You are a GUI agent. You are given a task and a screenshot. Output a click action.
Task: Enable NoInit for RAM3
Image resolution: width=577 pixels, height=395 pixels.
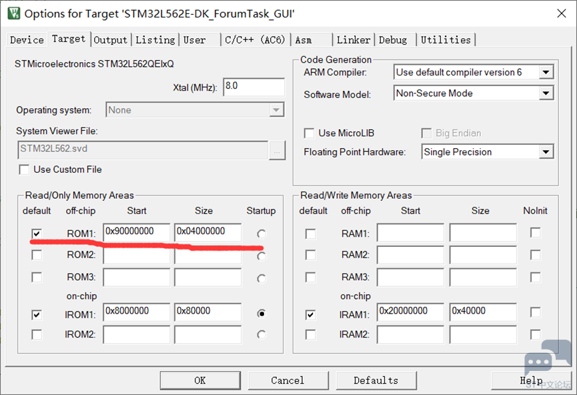point(536,277)
